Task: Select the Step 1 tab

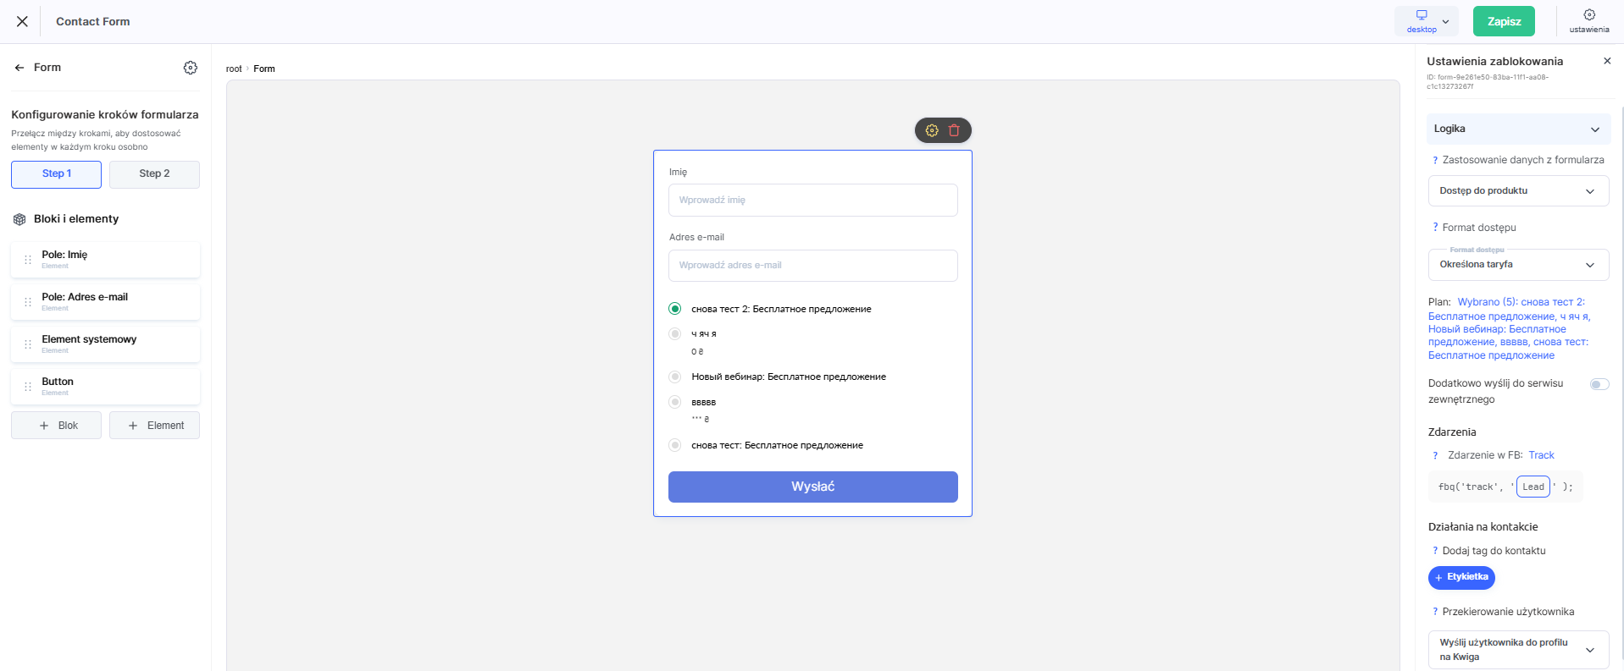Action: point(57,174)
